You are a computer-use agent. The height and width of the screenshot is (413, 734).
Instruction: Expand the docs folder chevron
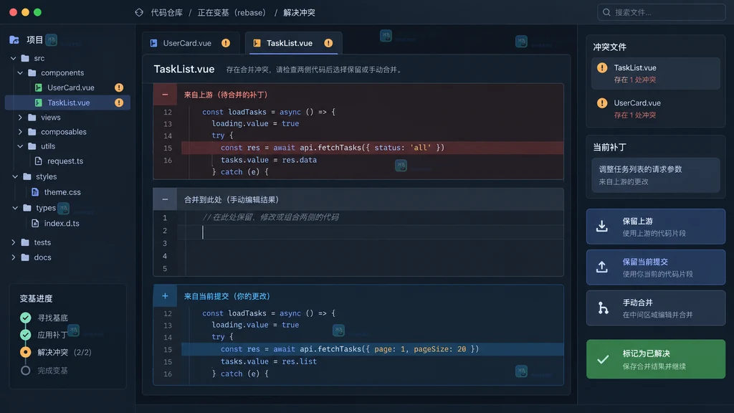[13, 257]
